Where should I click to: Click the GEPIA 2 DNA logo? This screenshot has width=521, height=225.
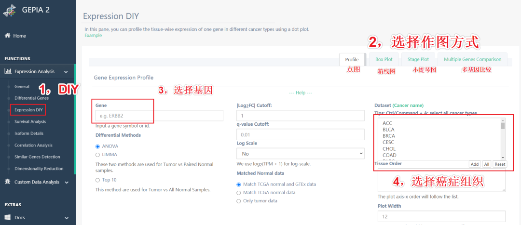click(10, 10)
